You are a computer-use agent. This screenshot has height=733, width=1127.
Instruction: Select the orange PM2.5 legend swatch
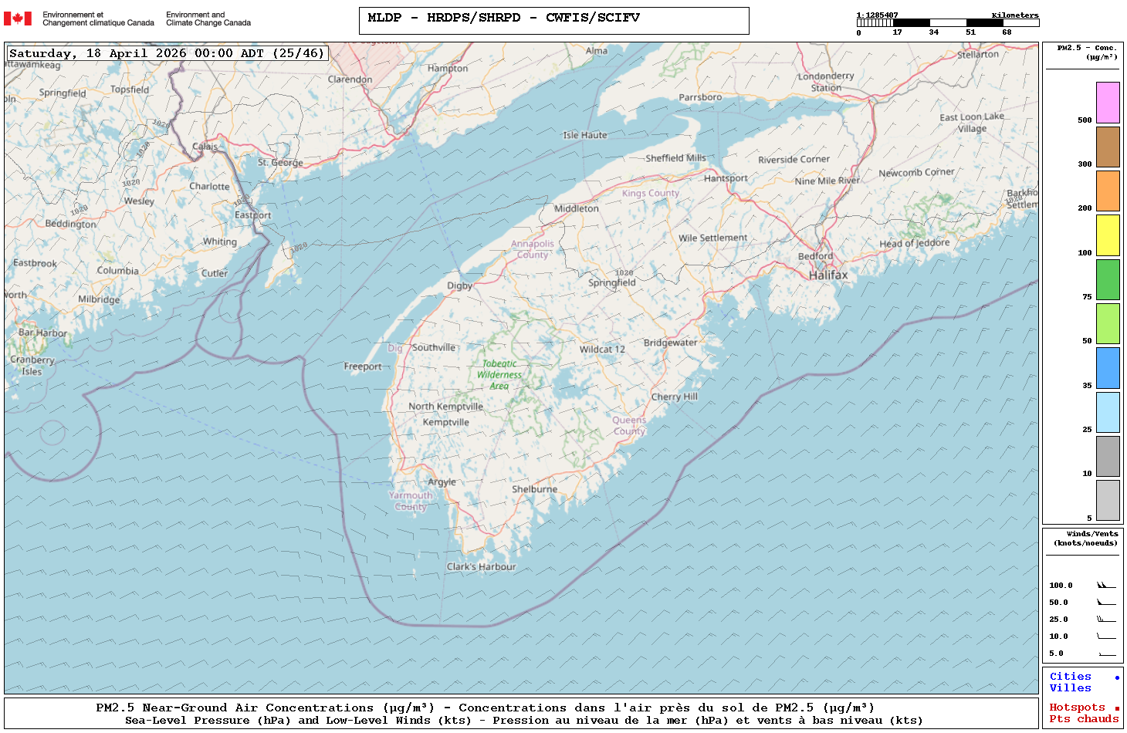click(x=1108, y=191)
